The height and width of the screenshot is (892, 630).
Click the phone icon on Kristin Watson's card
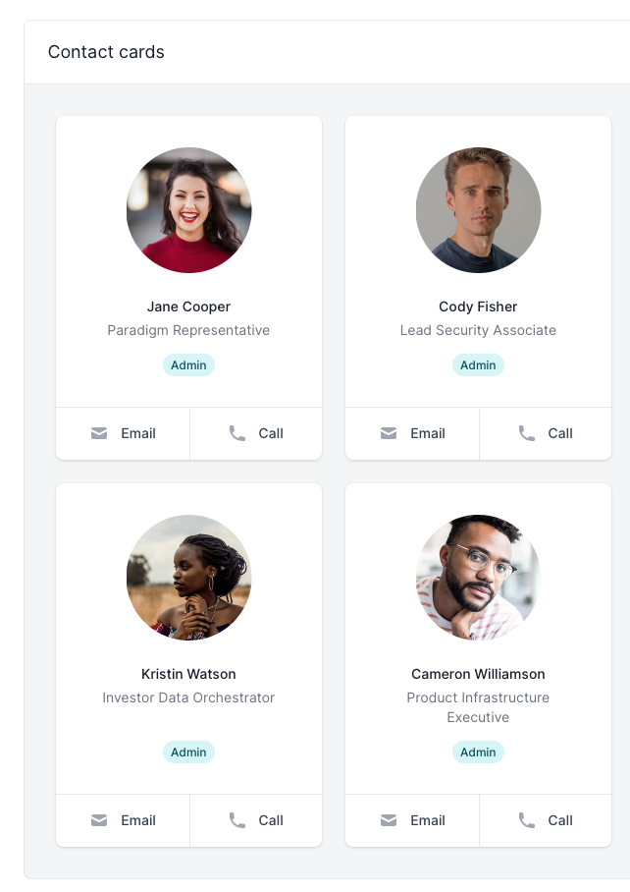point(236,820)
